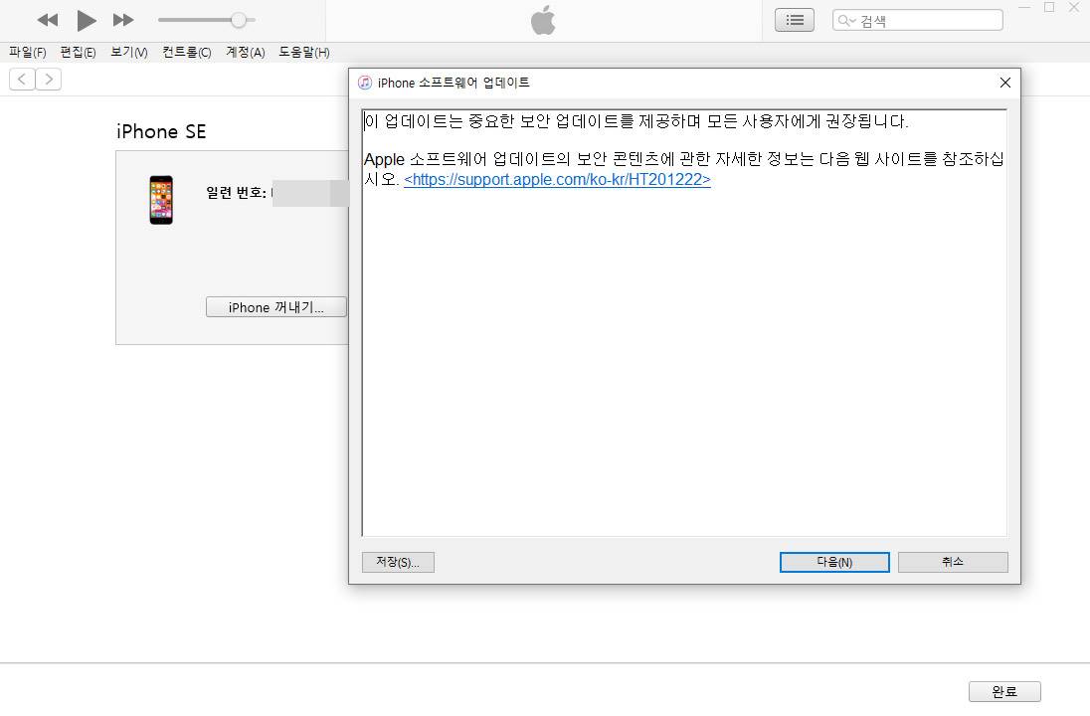Click the iPhone 꺼내기 eject button

[x=275, y=307]
